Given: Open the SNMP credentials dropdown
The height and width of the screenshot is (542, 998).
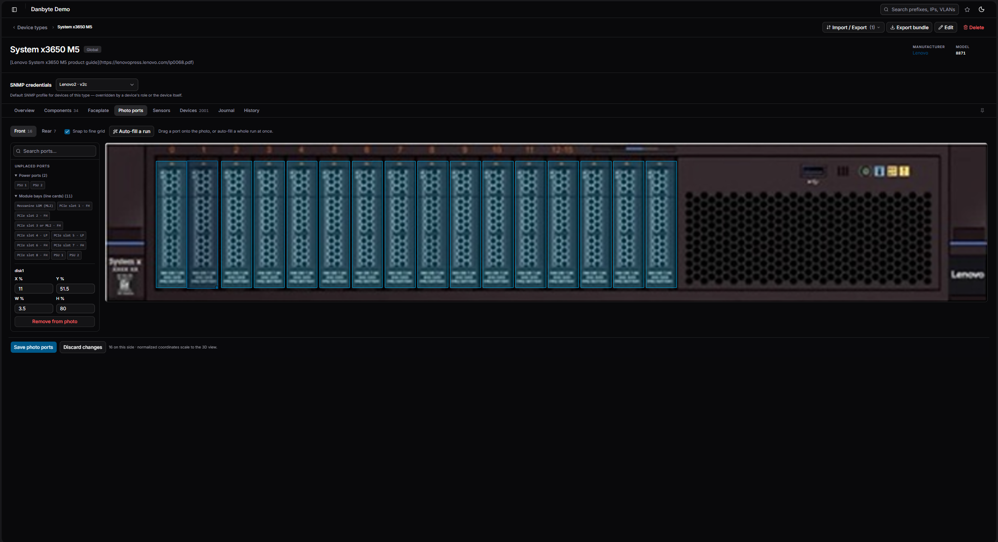Looking at the screenshot, I should click(x=97, y=85).
